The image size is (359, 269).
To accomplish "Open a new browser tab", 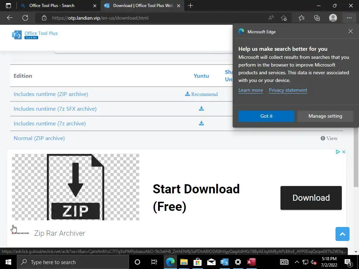I will 190,6.
